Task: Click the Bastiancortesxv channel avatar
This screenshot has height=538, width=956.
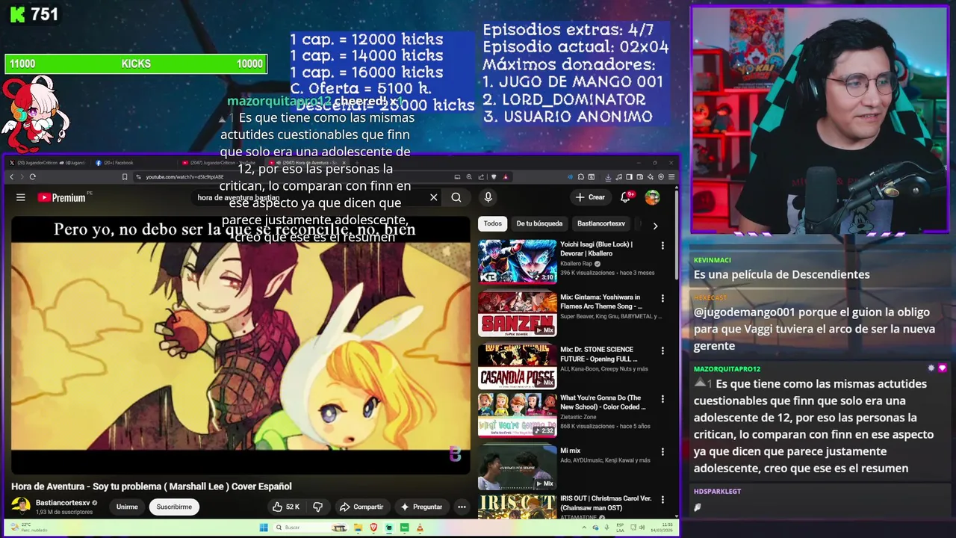Action: coord(21,507)
